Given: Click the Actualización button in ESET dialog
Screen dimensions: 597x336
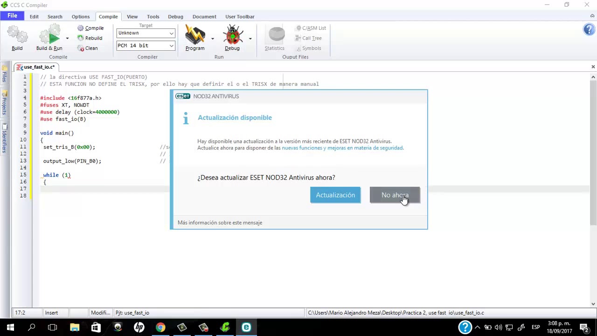Looking at the screenshot, I should 335,195.
